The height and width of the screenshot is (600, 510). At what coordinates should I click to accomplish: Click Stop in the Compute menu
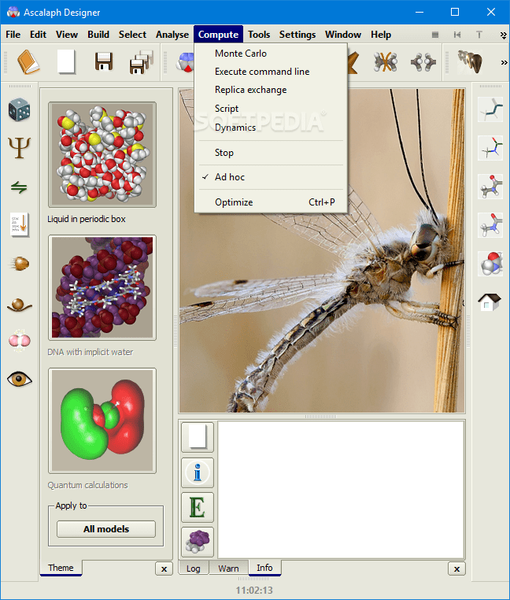click(x=271, y=153)
